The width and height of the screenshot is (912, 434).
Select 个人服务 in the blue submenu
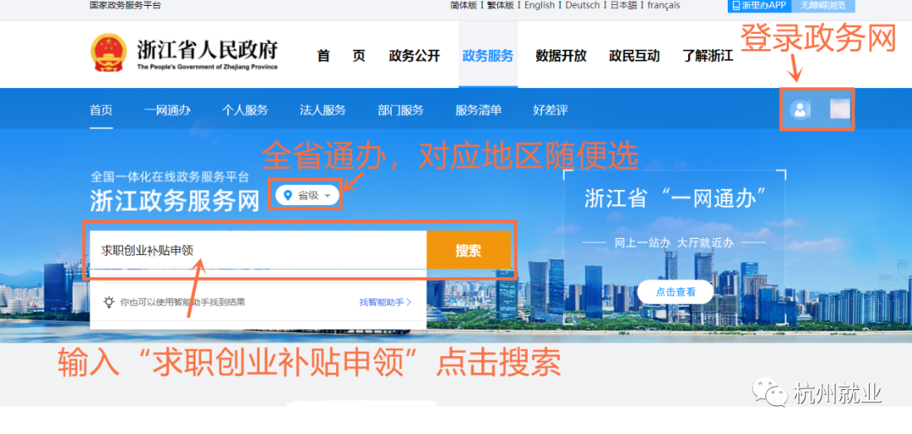pos(245,110)
